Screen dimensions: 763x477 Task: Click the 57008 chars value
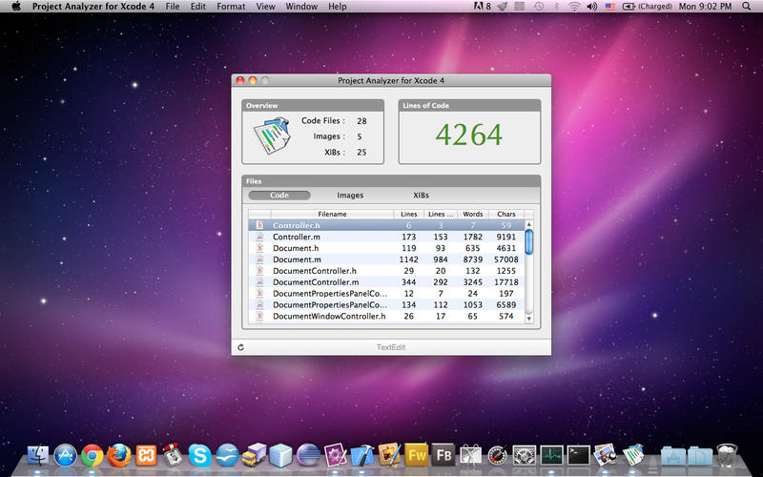click(x=506, y=259)
